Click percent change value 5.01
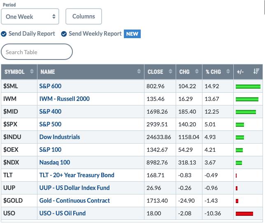265x224 pixels. click(210, 124)
